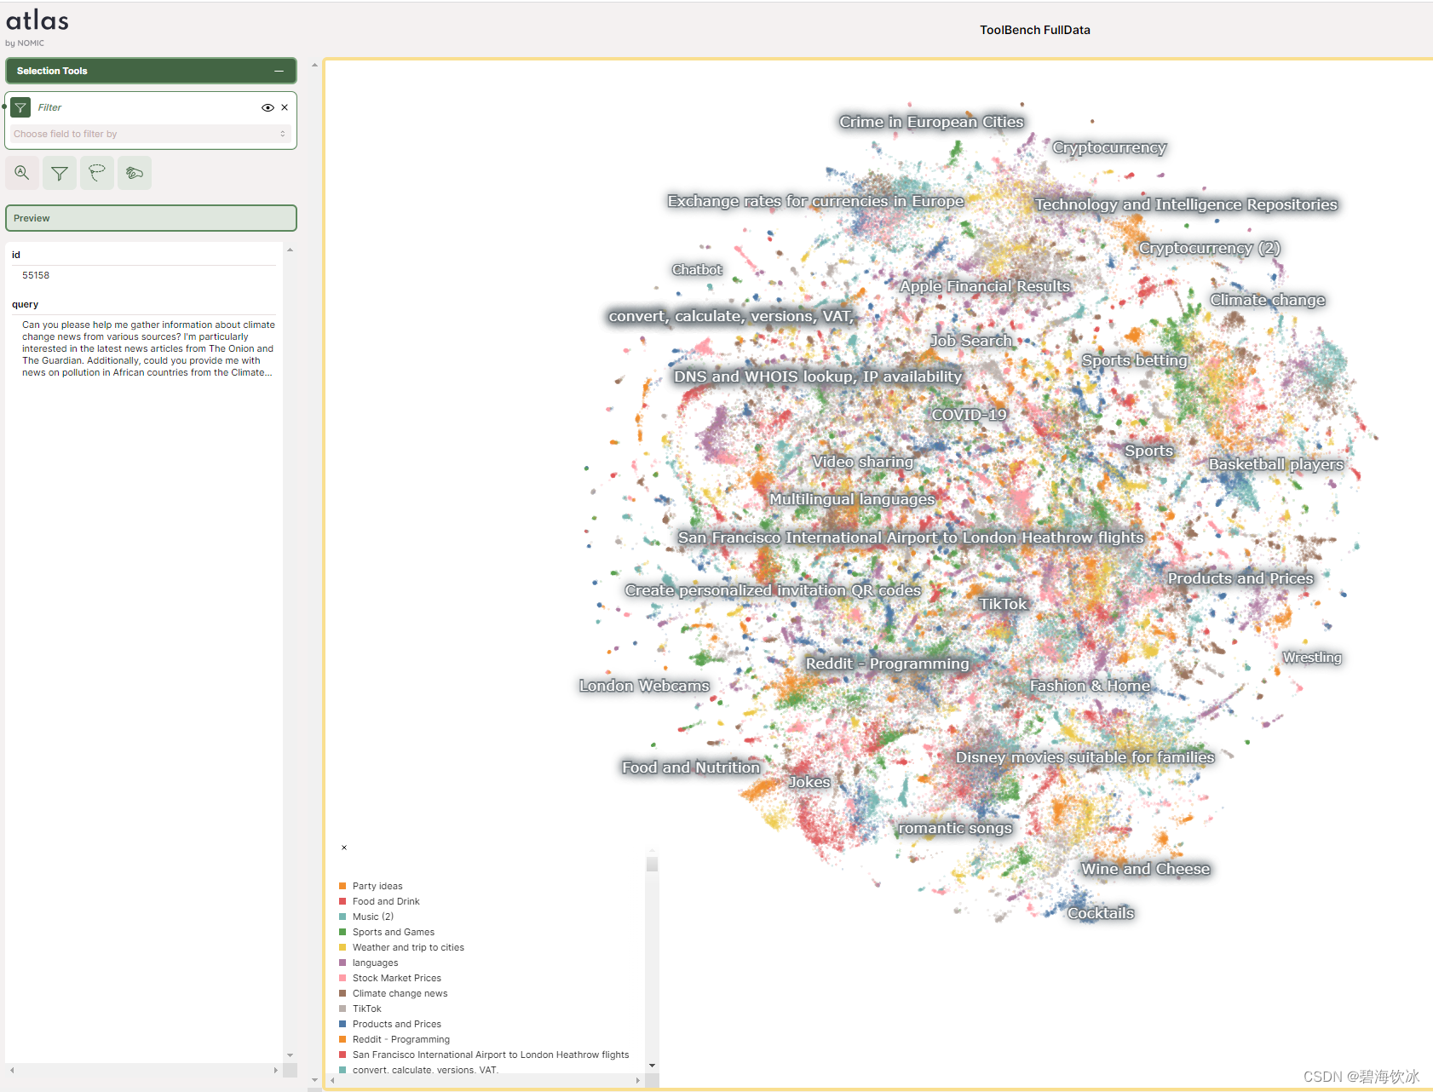Click the 'Video sharing' map label
1433x1092 pixels.
(x=862, y=462)
